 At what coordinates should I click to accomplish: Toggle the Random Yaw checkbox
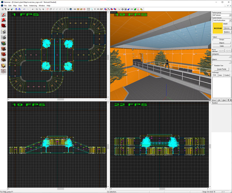(213, 66)
